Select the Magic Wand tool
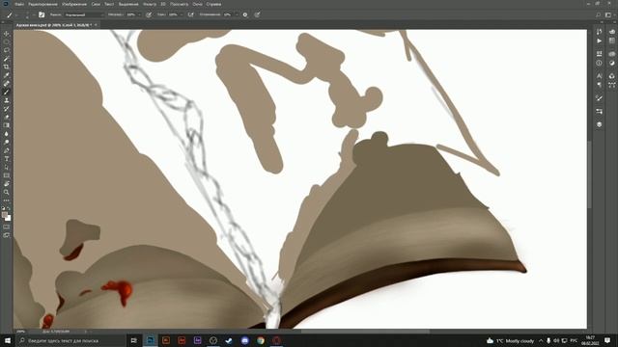Screen dimensions: 618x347 pos(7,59)
